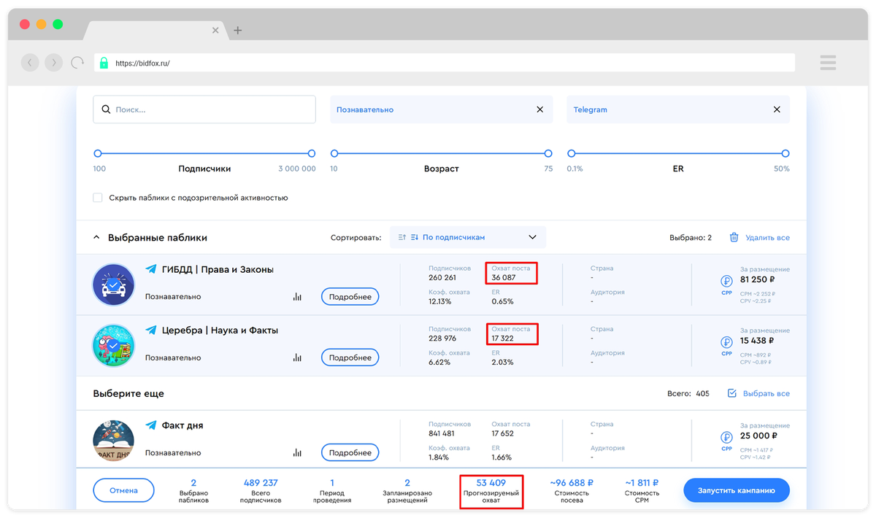The image size is (876, 518).
Task: Click maximum handle of Возраст slider
Action: tap(548, 153)
